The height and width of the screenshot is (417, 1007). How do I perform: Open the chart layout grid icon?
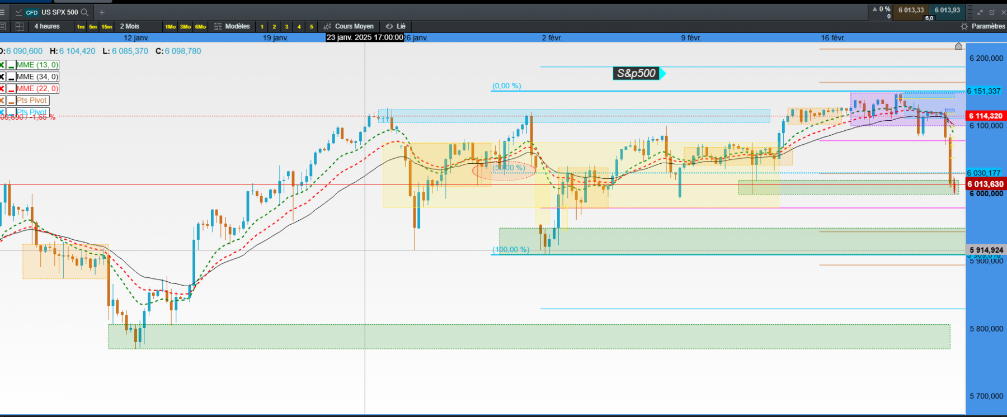(x=20, y=26)
